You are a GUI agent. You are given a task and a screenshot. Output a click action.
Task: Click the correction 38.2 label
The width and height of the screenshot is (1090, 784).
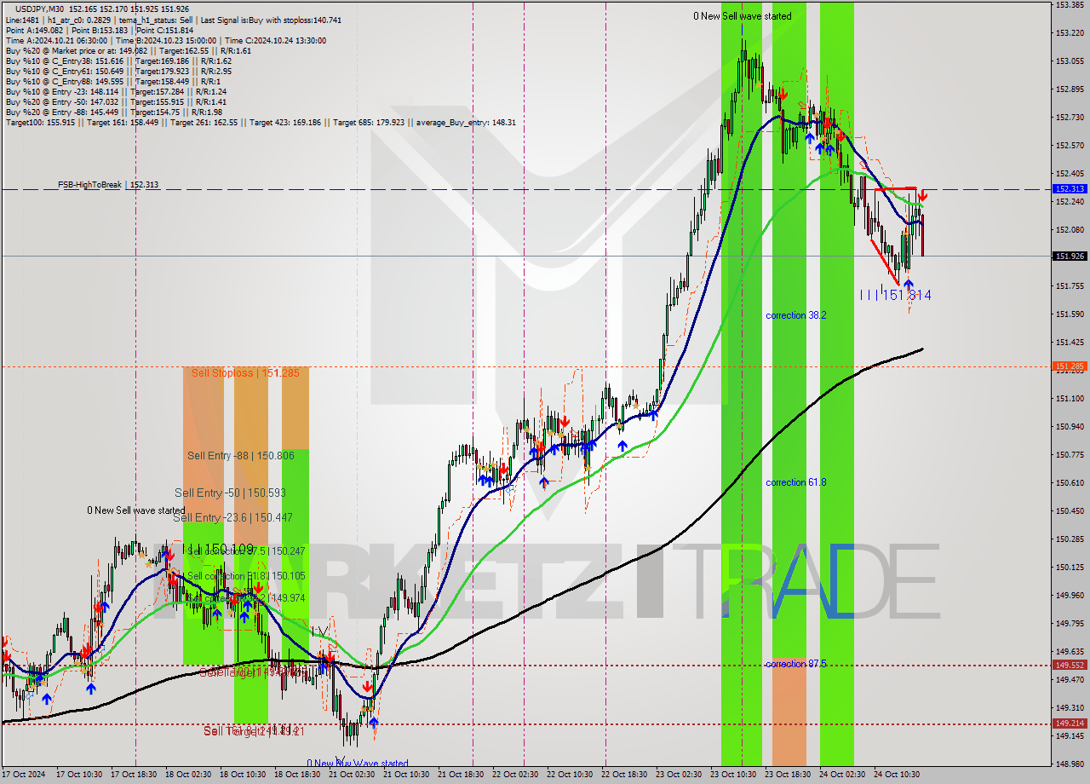[795, 315]
